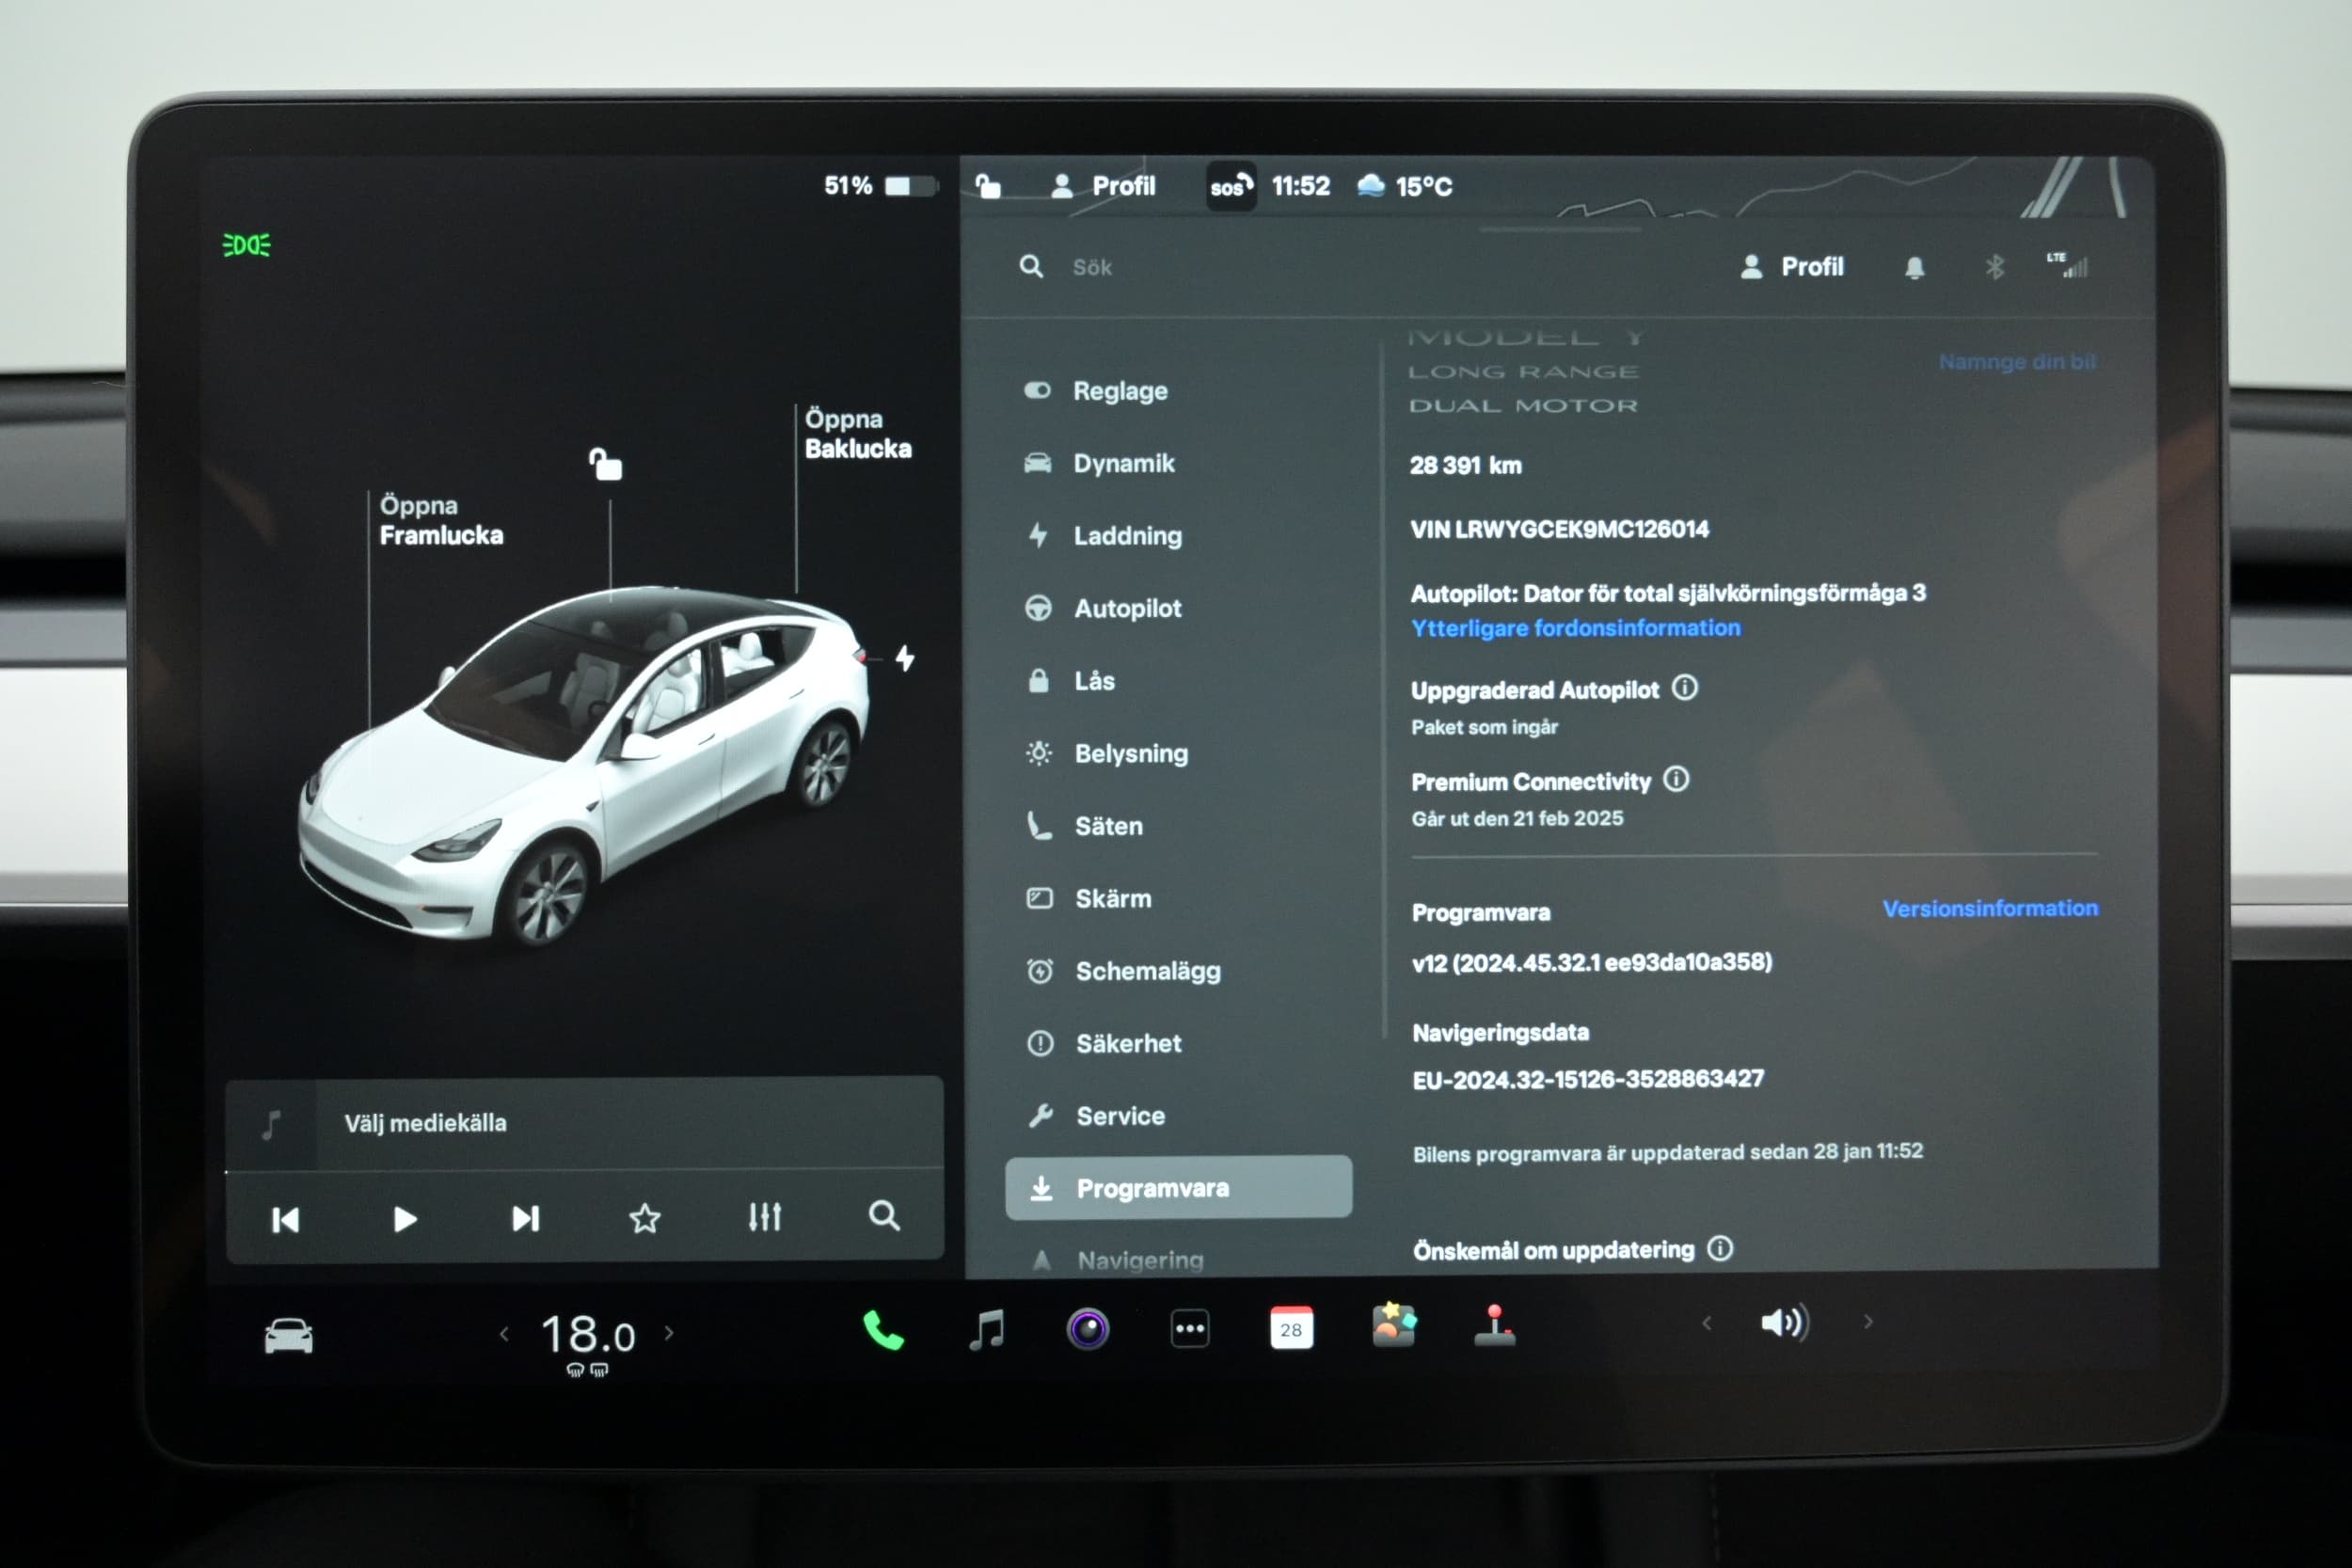Mark media as favorite with star
Viewport: 2352px width, 1568px height.
coord(645,1218)
